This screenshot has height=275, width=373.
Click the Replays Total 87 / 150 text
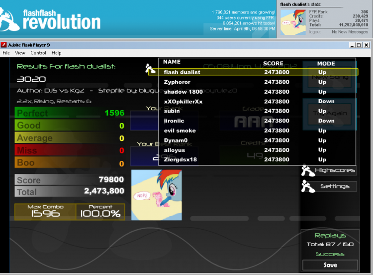330,244
